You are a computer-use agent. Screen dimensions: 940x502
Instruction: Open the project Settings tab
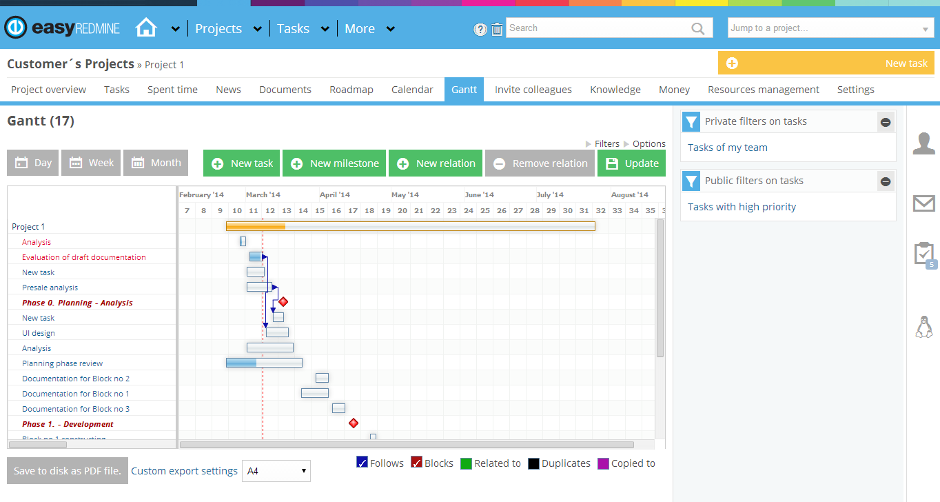pyautogui.click(x=856, y=90)
